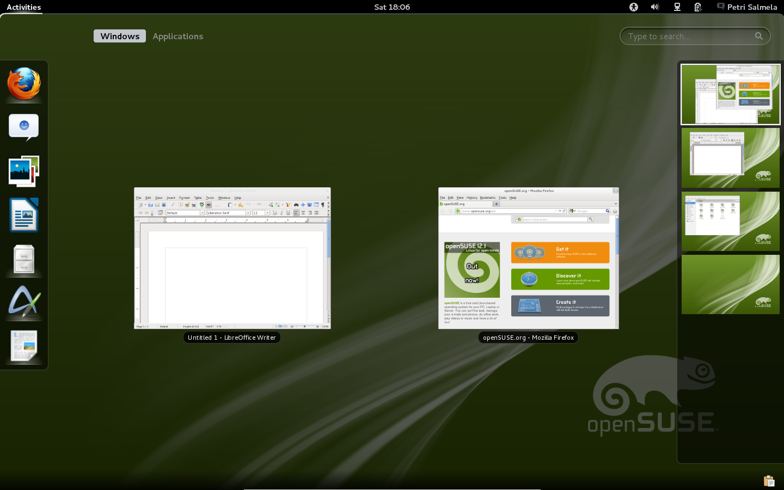Image resolution: width=784 pixels, height=490 pixels.
Task: Select the openSUSE.org Firefox window thumbnail
Action: point(529,258)
